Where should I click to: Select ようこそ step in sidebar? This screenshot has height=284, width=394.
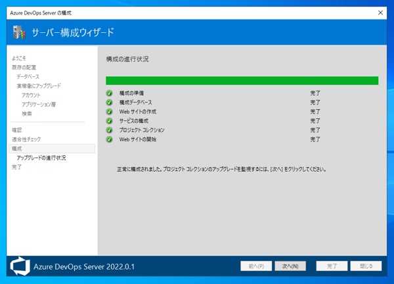tap(19, 59)
